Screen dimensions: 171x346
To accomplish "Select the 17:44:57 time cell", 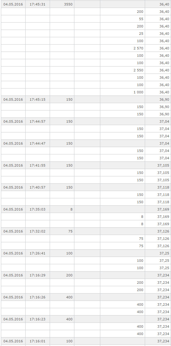I will (x=37, y=121).
